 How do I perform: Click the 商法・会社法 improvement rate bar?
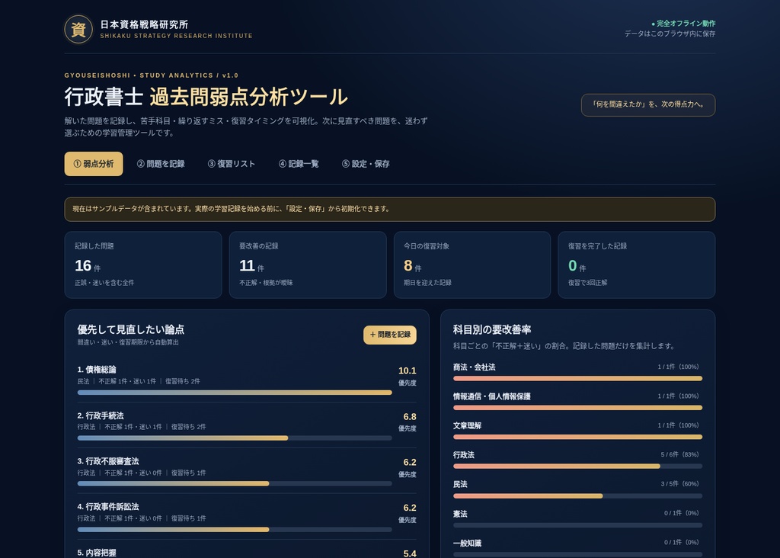click(577, 379)
